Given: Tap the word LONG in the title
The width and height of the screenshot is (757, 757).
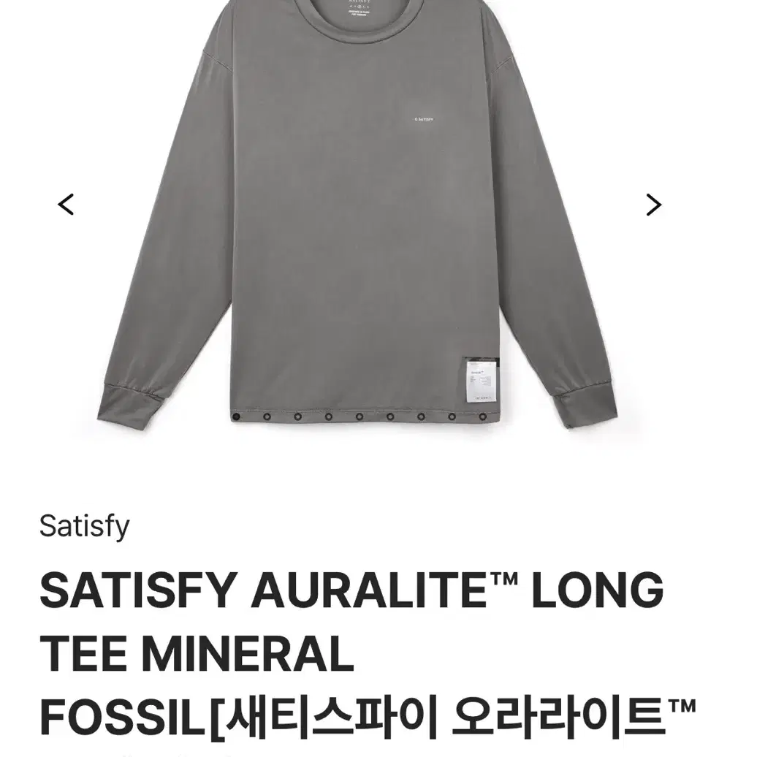Looking at the screenshot, I should [598, 590].
